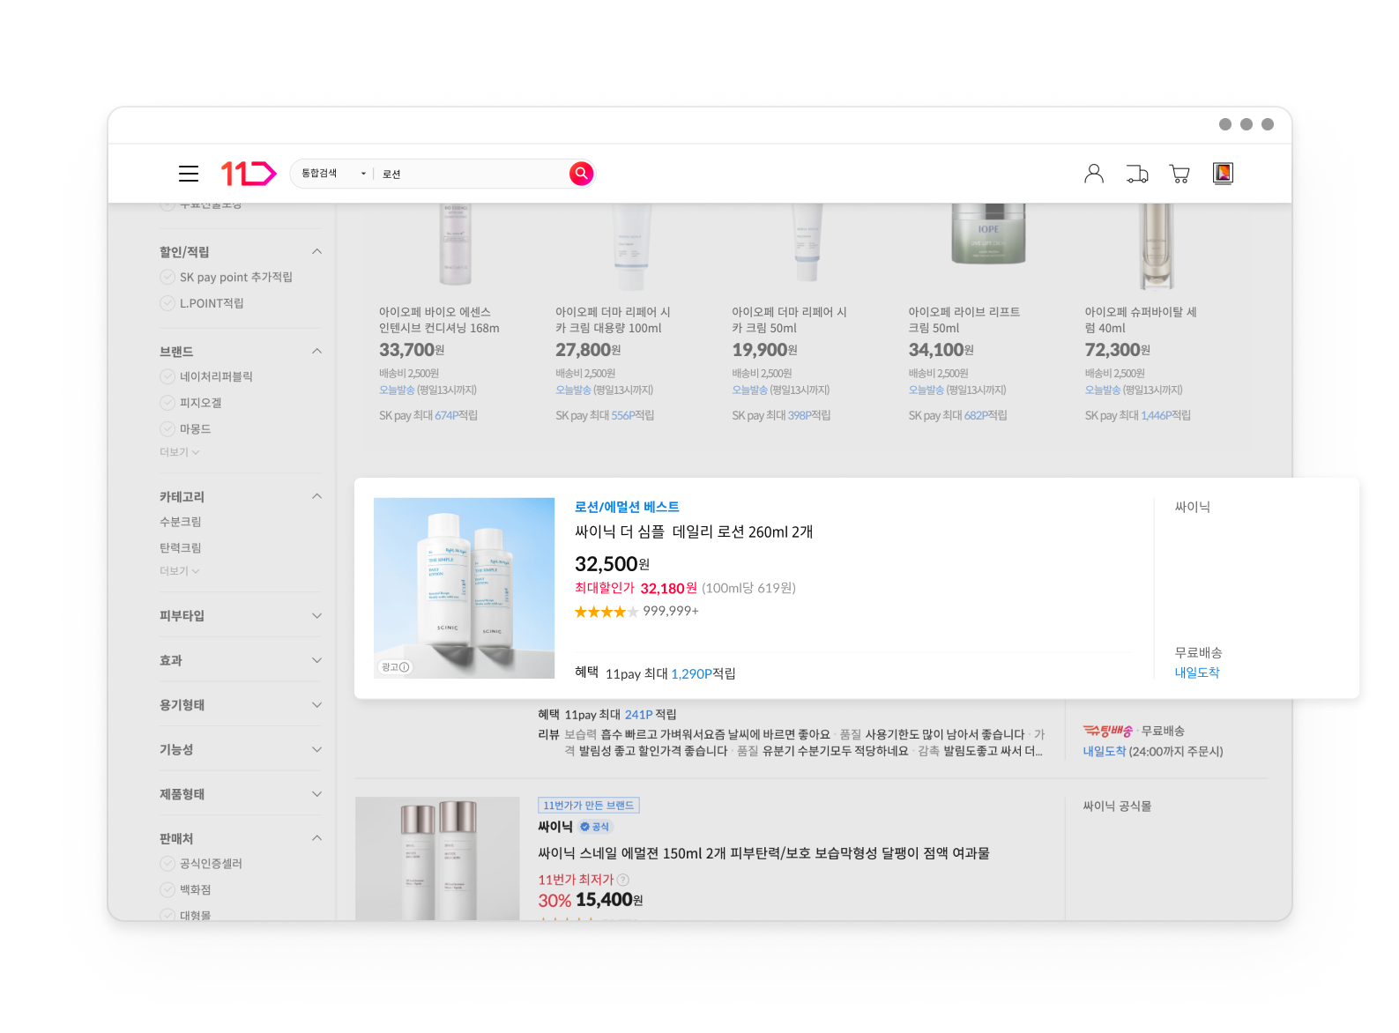This screenshot has height=1033, width=1399.
Task: Click 내일도착 link in highlighted product
Action: tap(1197, 673)
